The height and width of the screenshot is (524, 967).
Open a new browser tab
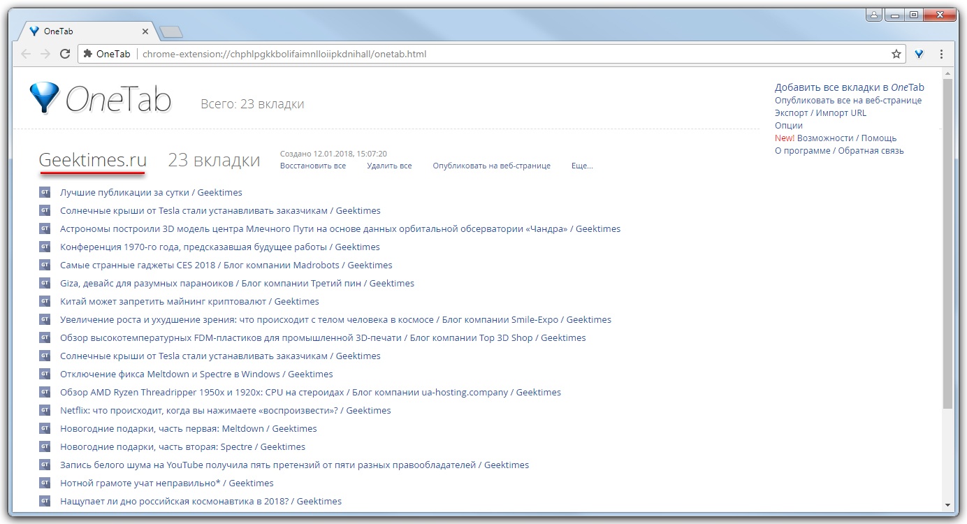[171, 31]
